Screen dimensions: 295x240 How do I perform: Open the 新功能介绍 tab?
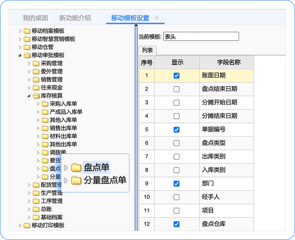[x=75, y=18]
